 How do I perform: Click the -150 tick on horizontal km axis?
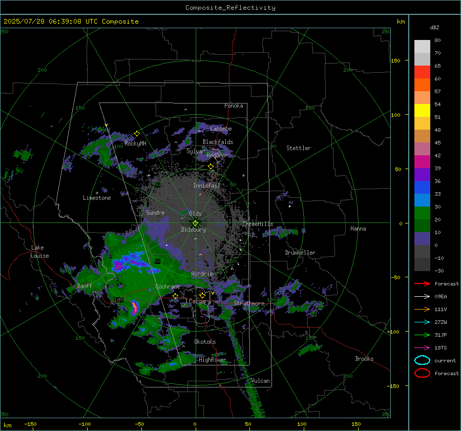(30, 424)
